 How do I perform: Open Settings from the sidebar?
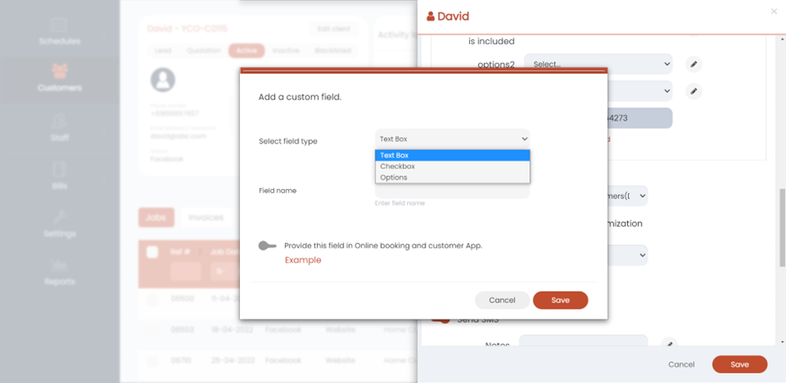coord(59,217)
